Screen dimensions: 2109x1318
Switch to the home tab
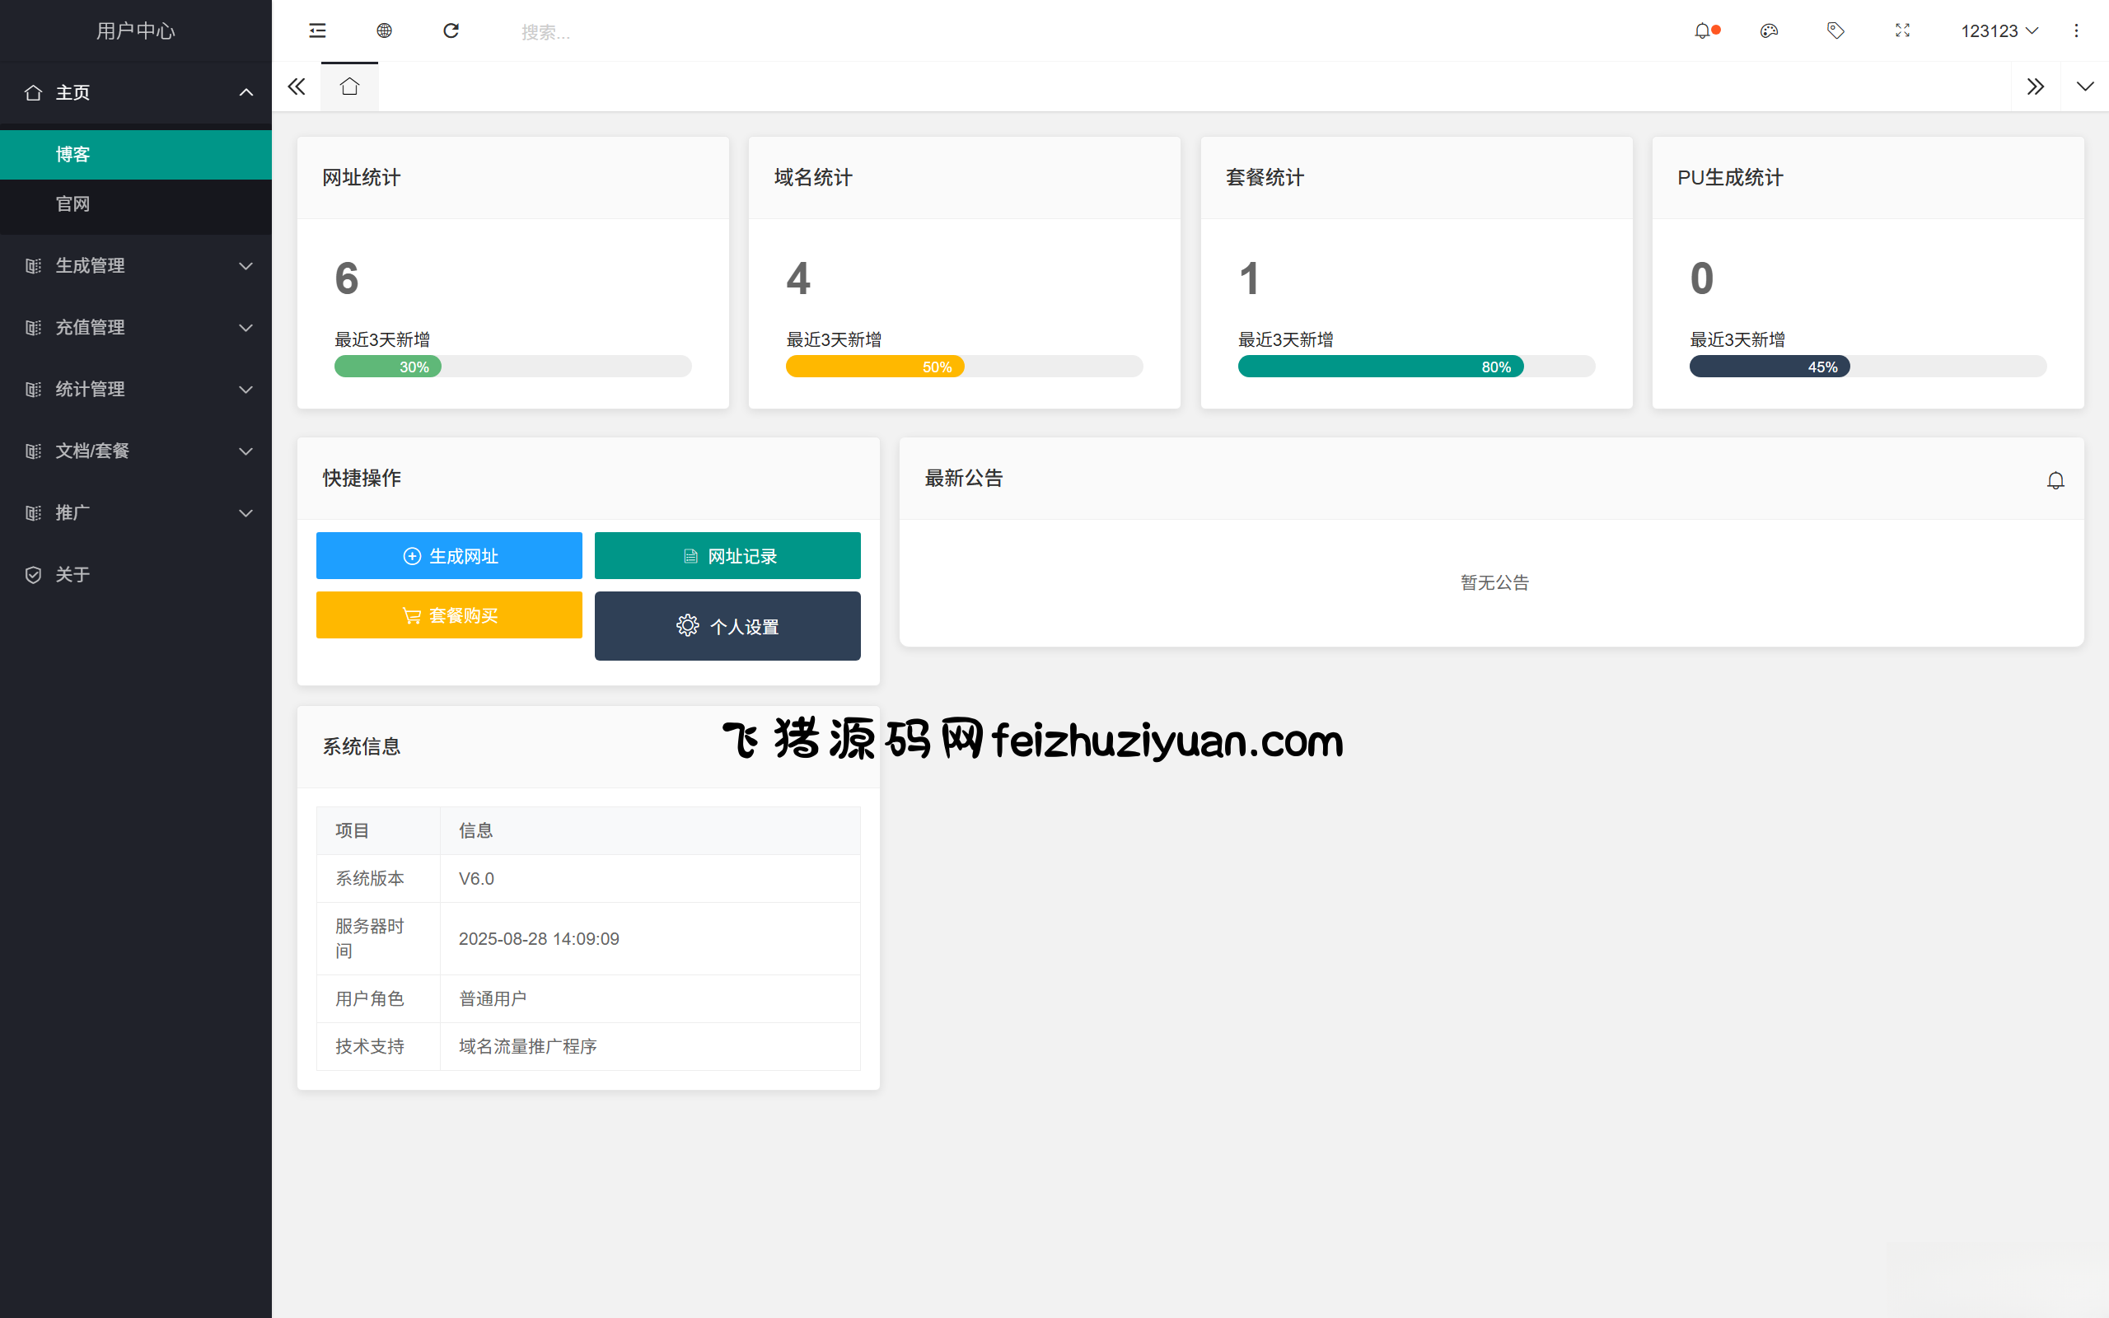[349, 86]
